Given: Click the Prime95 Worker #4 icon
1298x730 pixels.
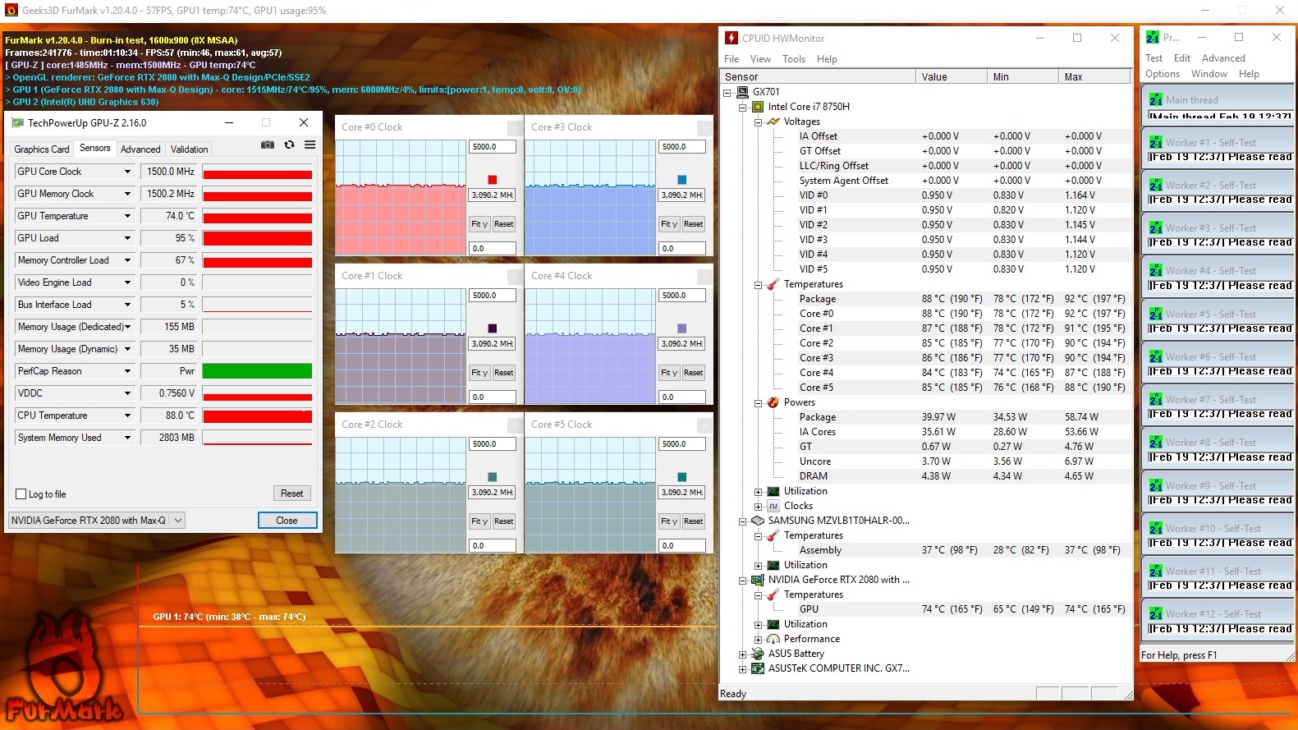Looking at the screenshot, I should coord(1156,271).
